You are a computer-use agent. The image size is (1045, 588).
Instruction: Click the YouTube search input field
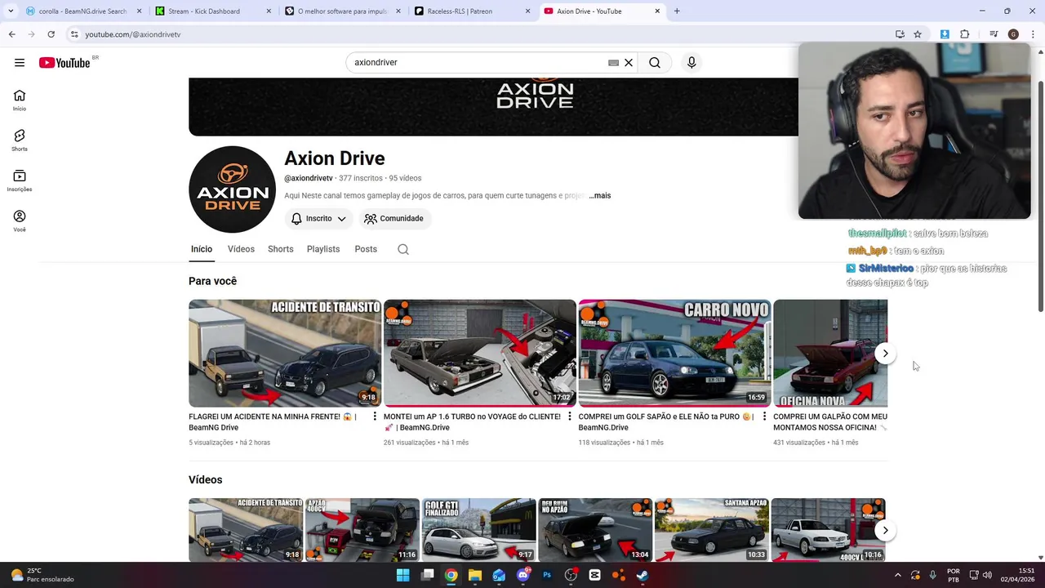478,63
